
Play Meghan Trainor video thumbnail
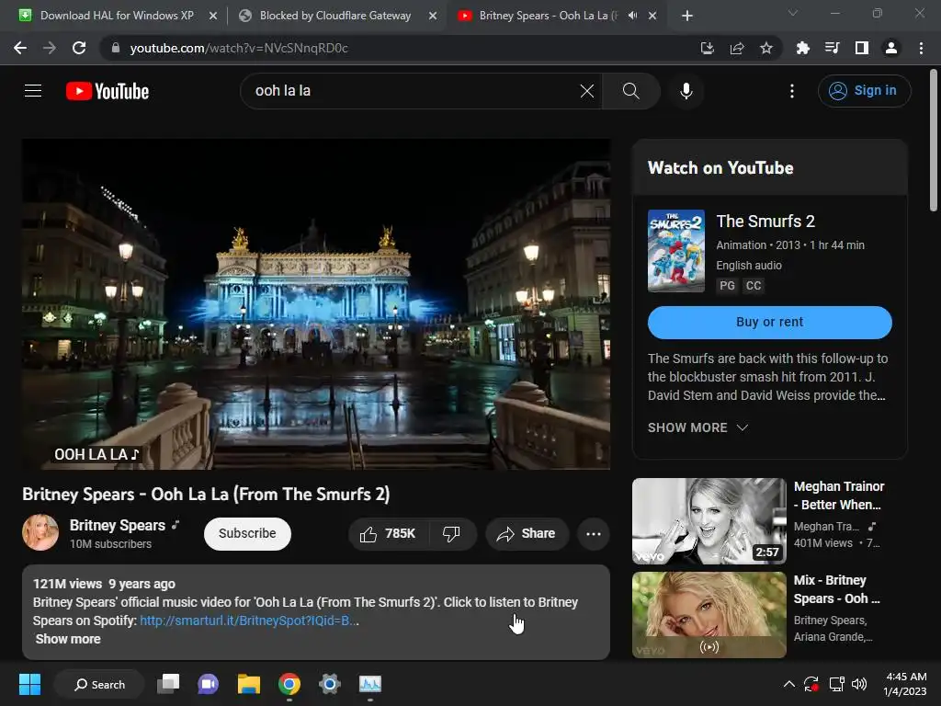[x=709, y=520]
